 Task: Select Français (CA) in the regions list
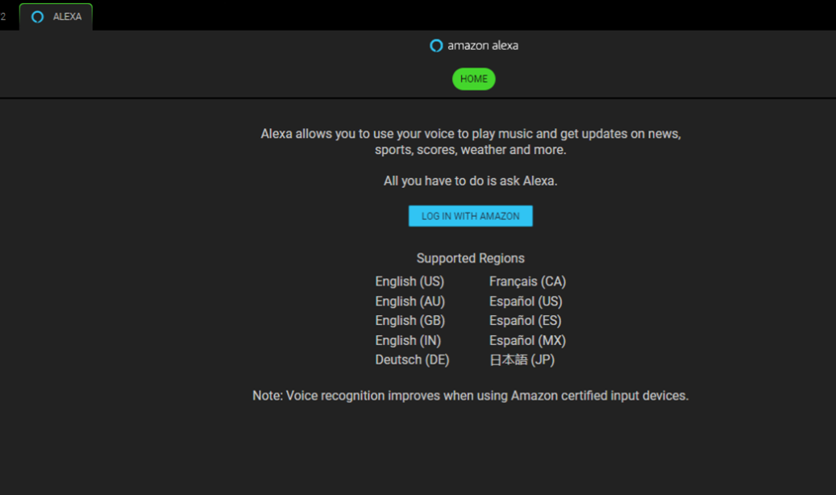(527, 281)
